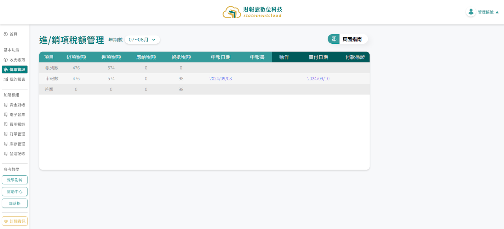Expand the 管理帳號 account menu arrow

[x=497, y=12]
